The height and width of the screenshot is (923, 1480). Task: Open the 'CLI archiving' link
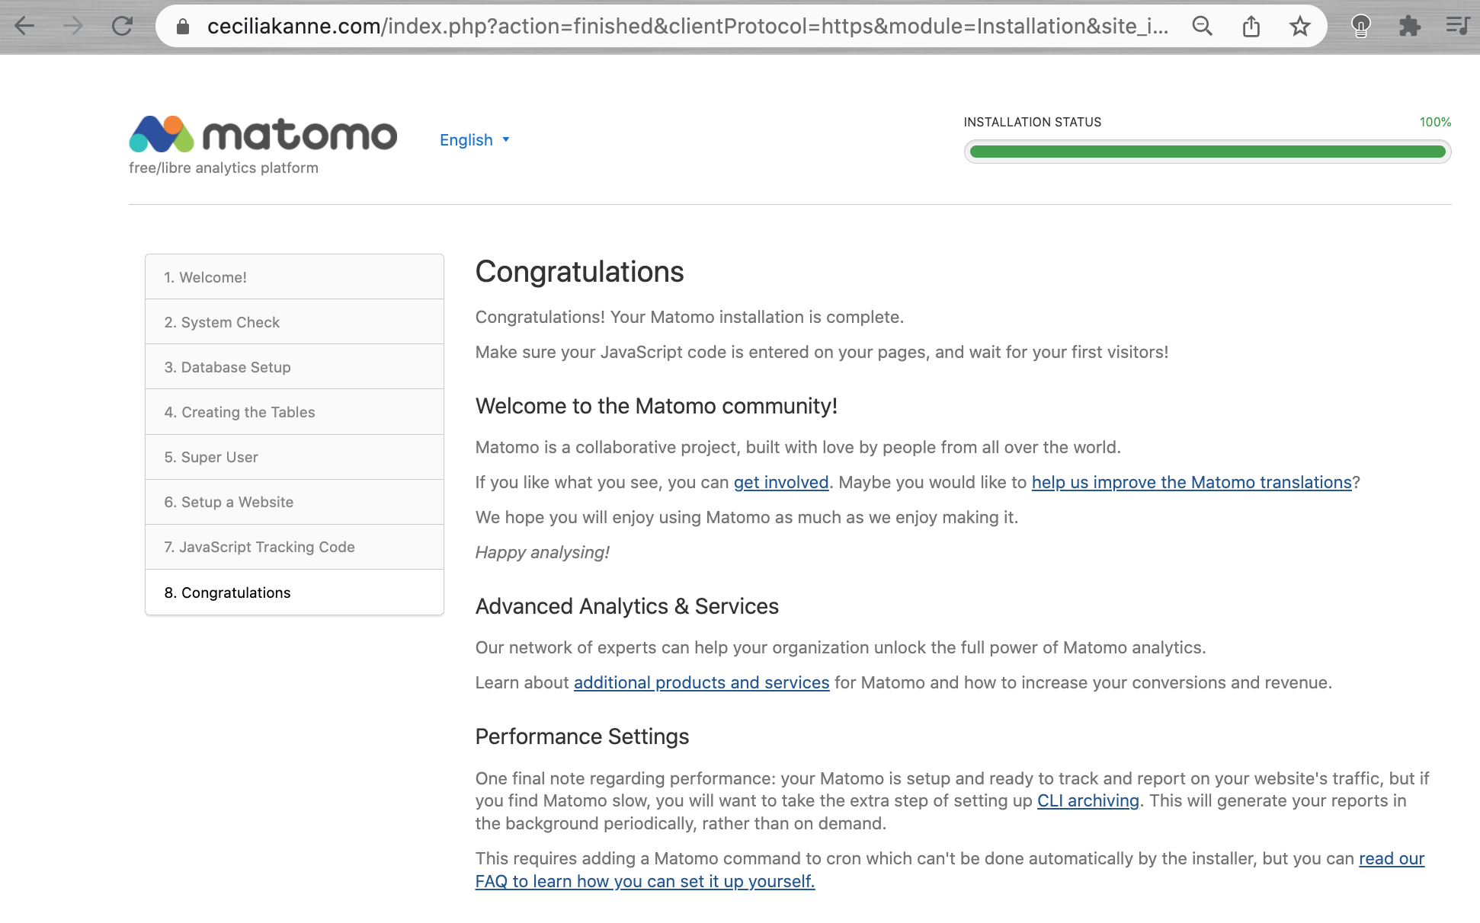[1088, 800]
